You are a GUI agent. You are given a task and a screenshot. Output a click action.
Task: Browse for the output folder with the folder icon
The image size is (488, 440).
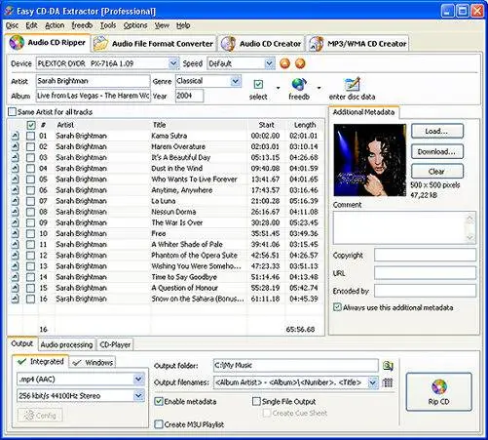[x=388, y=366]
